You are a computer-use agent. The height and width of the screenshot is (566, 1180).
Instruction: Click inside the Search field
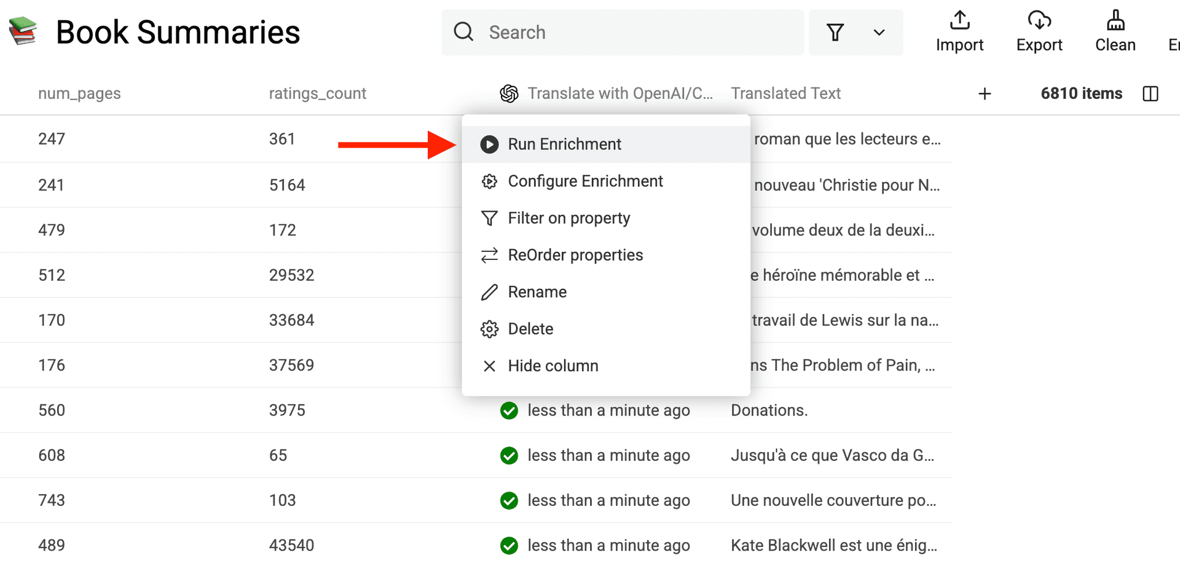(615, 32)
